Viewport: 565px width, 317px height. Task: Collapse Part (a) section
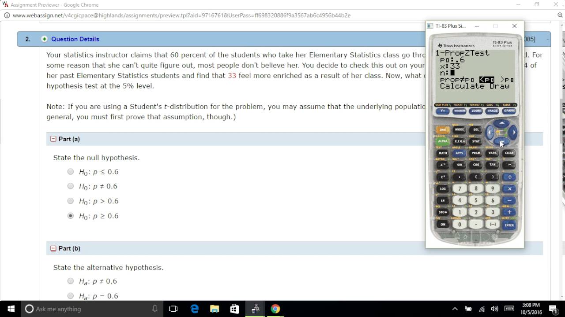(53, 139)
